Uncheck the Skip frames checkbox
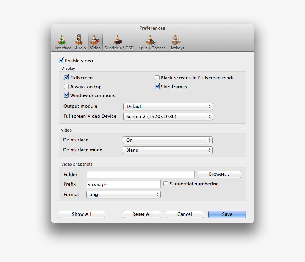 (x=157, y=87)
